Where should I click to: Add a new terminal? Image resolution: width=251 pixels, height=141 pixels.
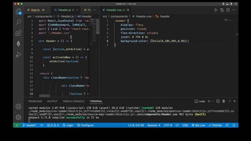209,101
